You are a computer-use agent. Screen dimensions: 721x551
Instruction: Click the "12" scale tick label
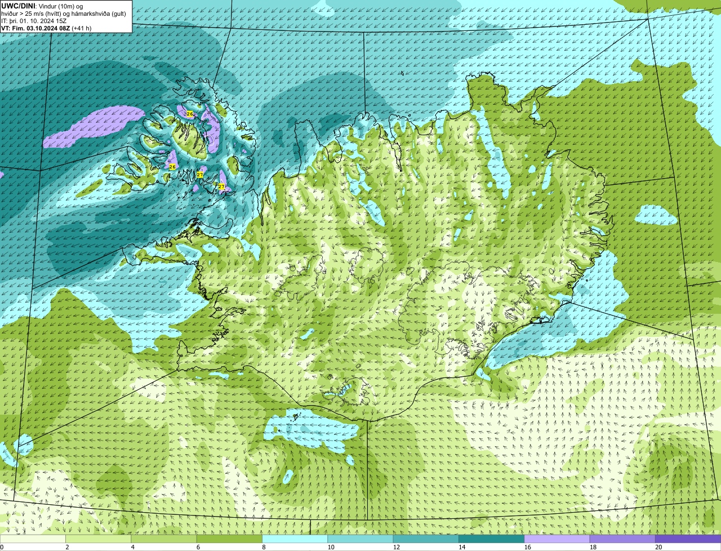tap(397, 547)
